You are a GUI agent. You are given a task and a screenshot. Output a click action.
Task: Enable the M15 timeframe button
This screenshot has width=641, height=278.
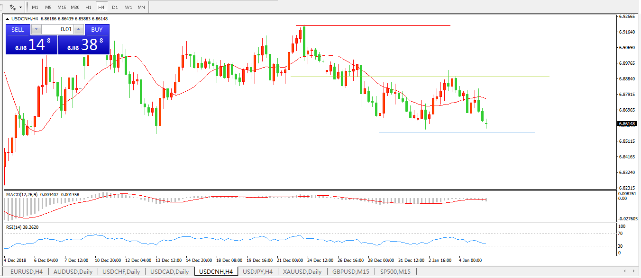(x=62, y=8)
